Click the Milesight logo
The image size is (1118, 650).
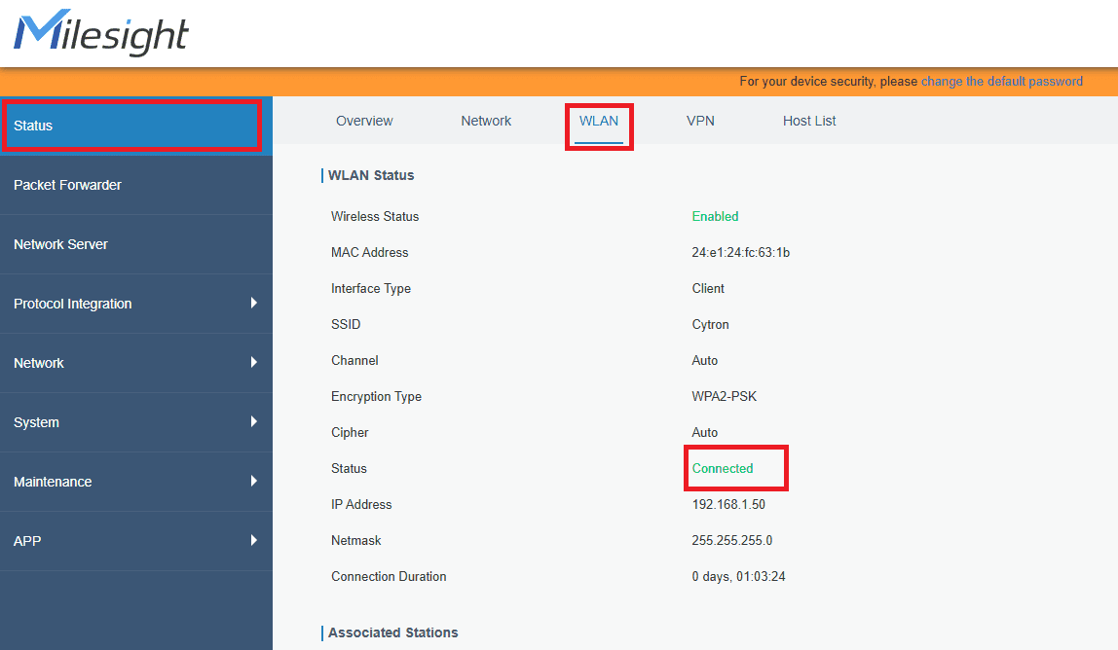(x=100, y=32)
